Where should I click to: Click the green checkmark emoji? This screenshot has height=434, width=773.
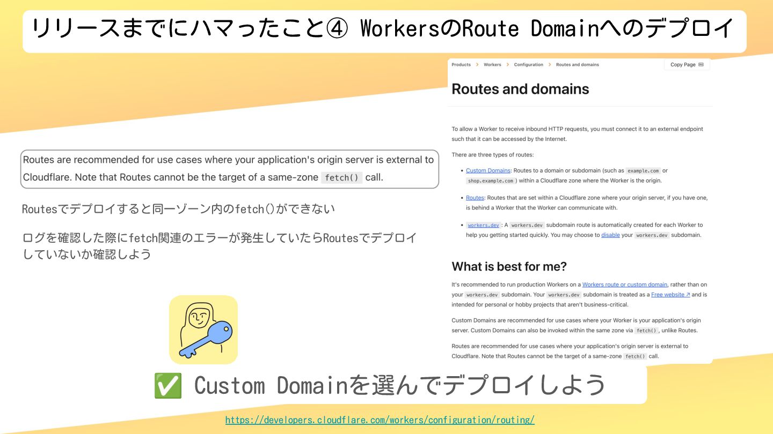(x=167, y=385)
